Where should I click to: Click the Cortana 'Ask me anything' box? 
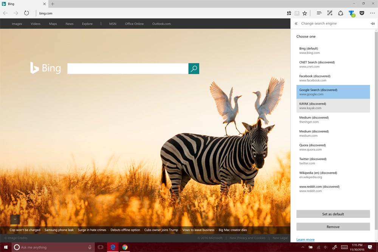click(53, 247)
